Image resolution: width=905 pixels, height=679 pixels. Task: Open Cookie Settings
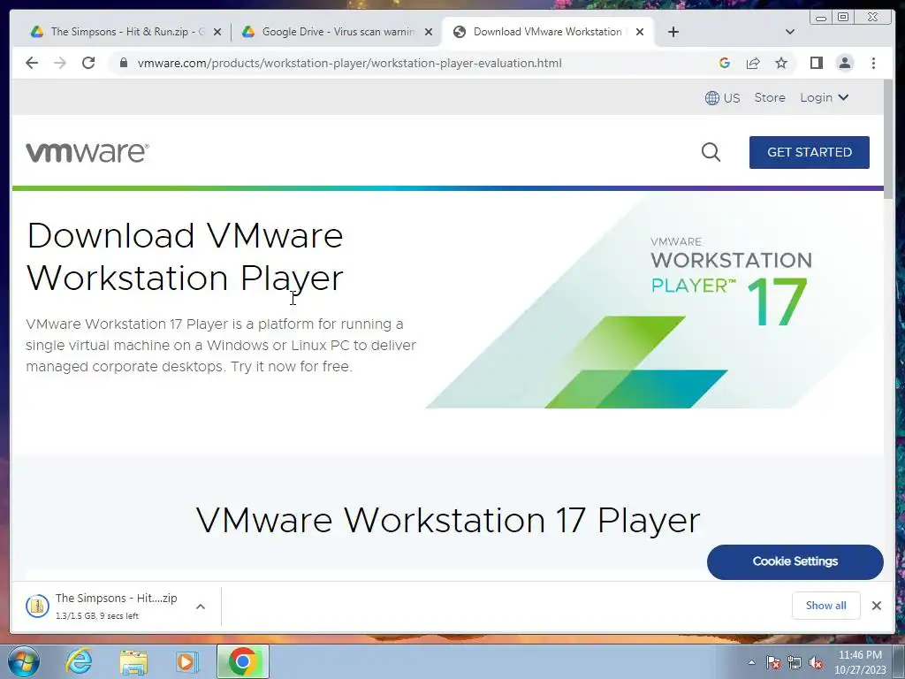tap(795, 561)
